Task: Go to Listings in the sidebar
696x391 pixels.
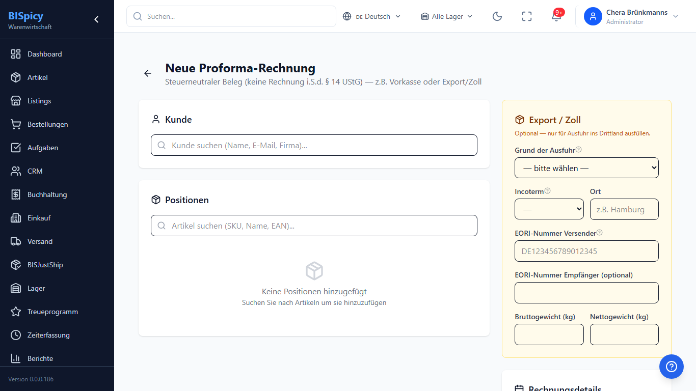Action: click(x=57, y=101)
